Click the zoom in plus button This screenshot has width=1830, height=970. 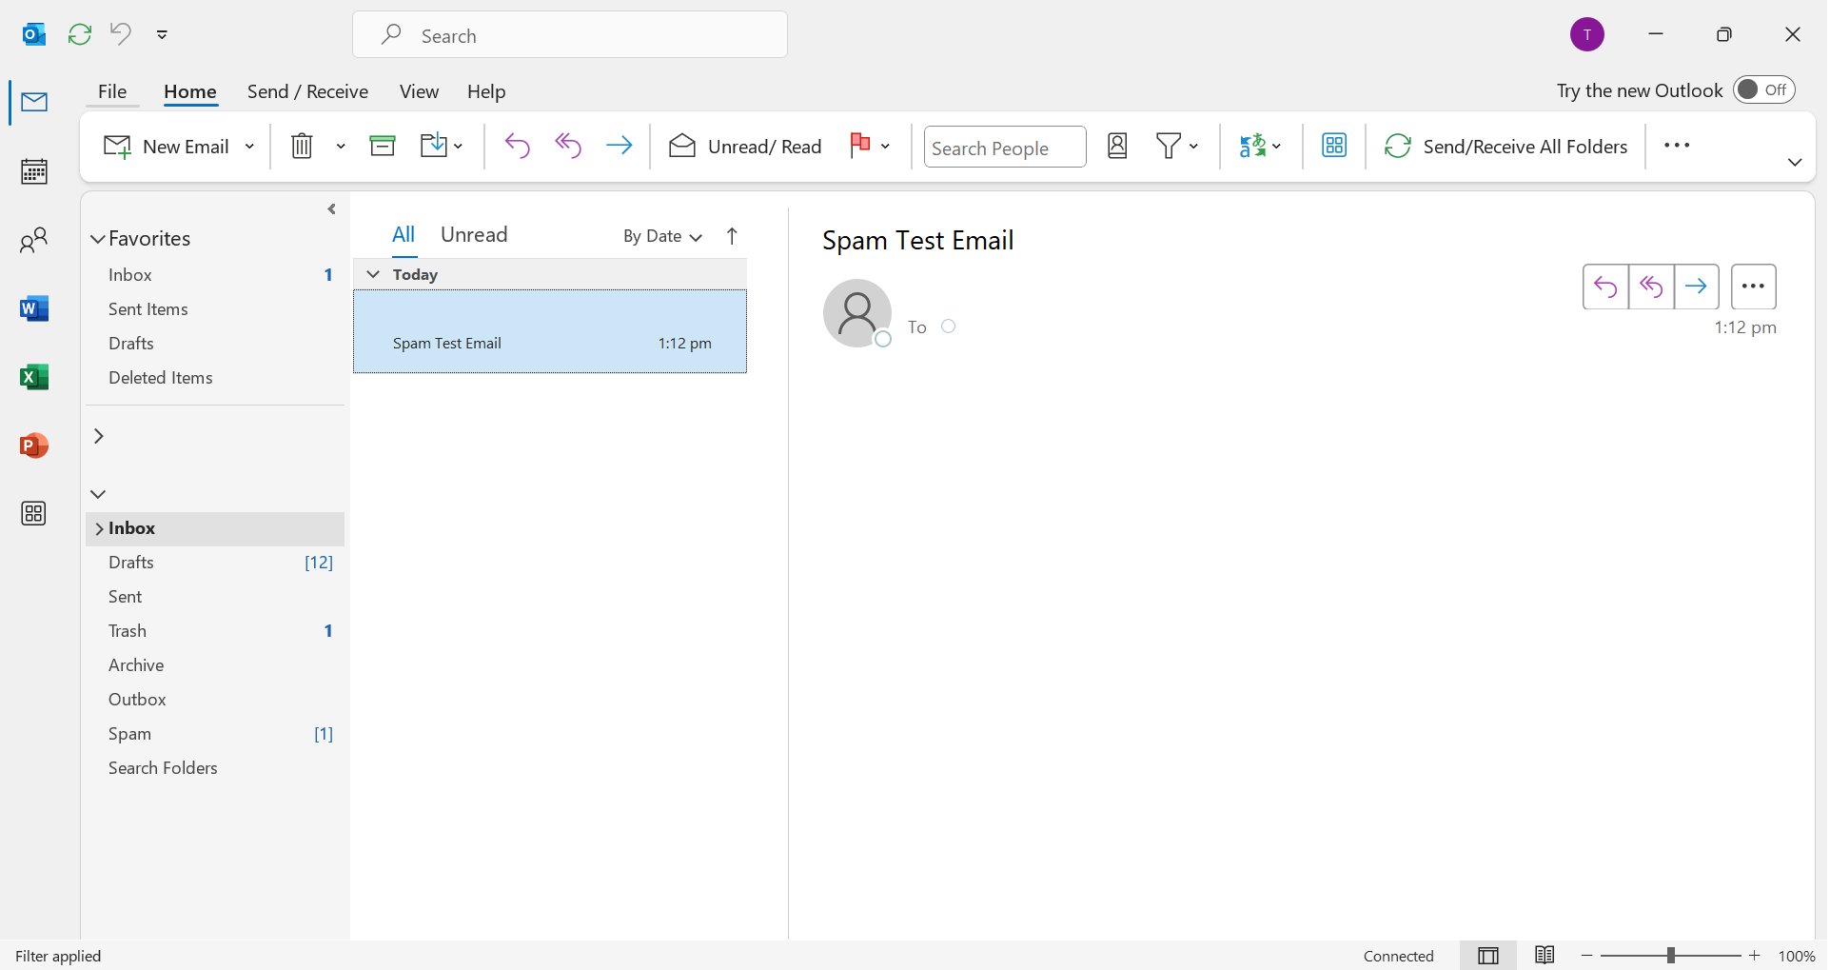tap(1755, 956)
